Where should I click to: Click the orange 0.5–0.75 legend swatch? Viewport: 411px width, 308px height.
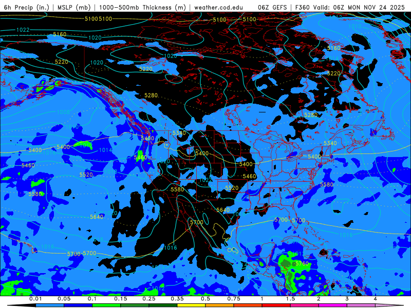point(220,305)
